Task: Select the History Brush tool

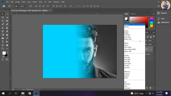Action: click(3, 31)
